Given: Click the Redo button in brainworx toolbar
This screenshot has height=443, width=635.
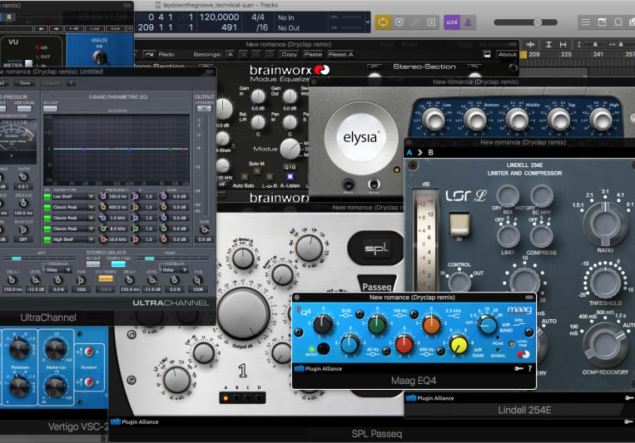Looking at the screenshot, I should tap(166, 54).
